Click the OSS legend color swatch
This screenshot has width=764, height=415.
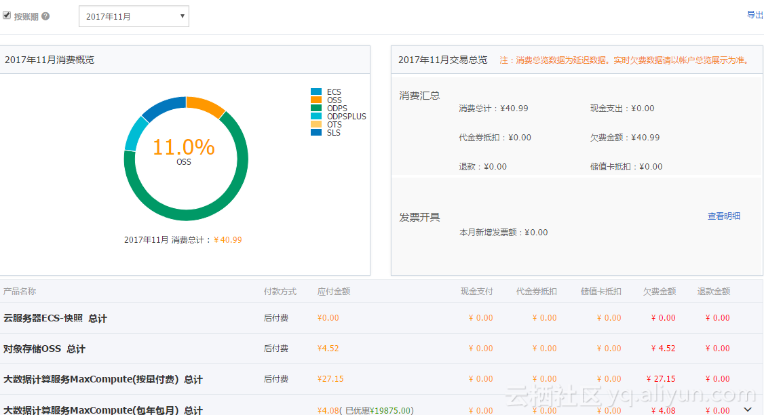point(316,100)
